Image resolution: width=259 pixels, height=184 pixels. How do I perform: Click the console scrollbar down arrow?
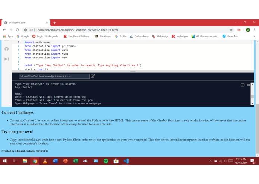tap(252, 104)
